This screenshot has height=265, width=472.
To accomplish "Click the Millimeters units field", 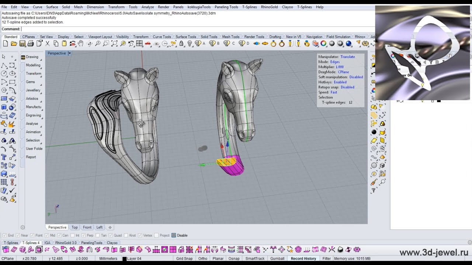I will click(x=108, y=259).
